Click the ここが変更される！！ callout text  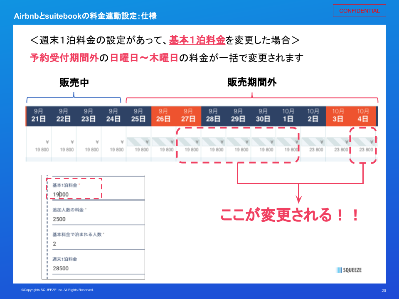(290, 215)
